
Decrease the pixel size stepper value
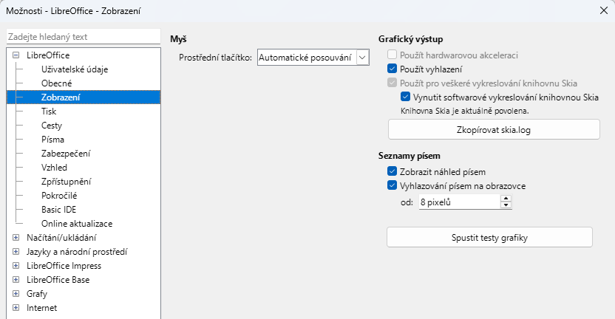point(506,205)
